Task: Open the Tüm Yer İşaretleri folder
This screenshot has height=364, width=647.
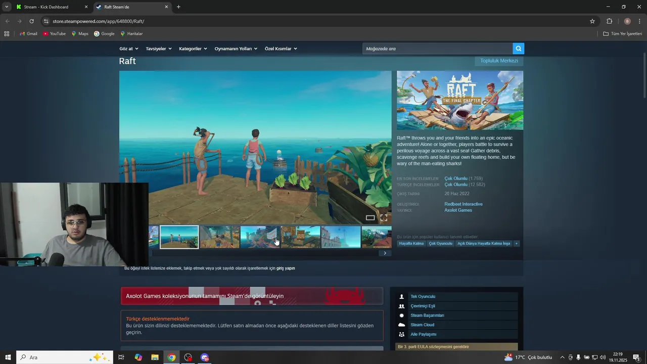Action: click(x=622, y=34)
